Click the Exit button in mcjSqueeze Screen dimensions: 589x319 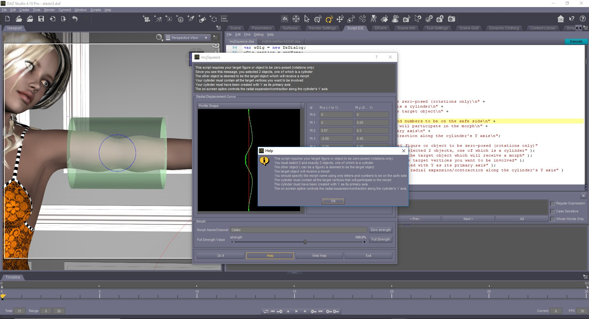click(368, 256)
